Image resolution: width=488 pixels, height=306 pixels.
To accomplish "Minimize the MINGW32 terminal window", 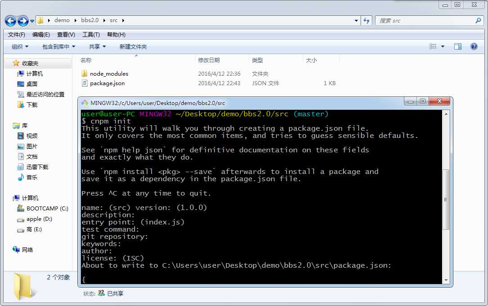I will [x=410, y=101].
